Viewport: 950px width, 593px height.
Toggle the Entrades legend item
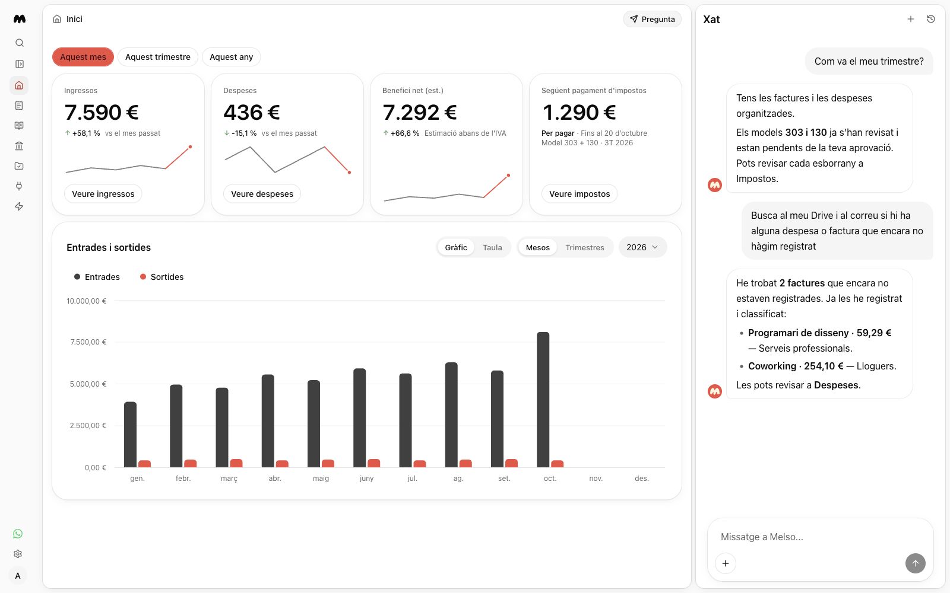[x=97, y=277]
